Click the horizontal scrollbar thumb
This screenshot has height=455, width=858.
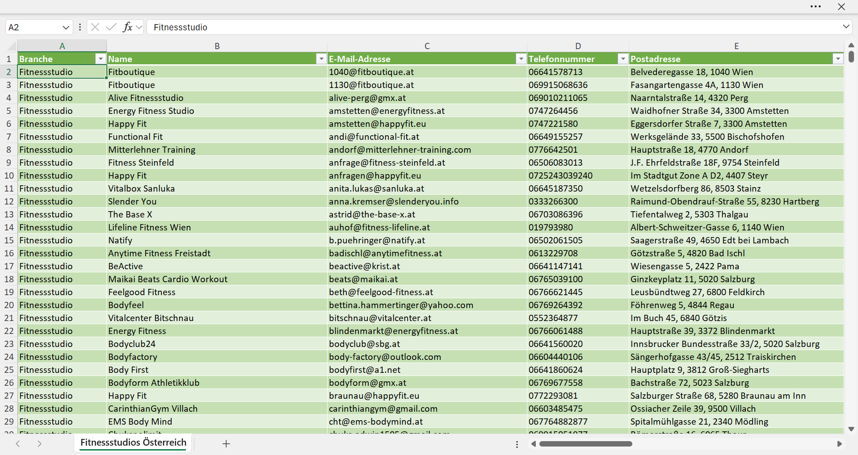point(585,444)
